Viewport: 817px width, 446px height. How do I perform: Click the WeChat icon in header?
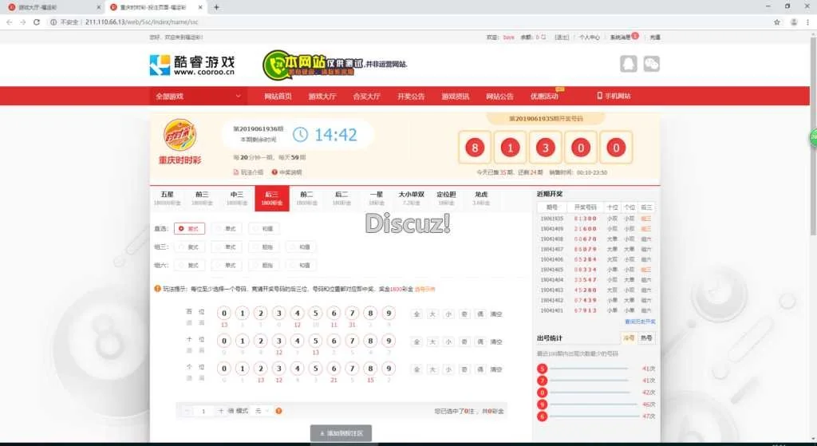tap(652, 65)
